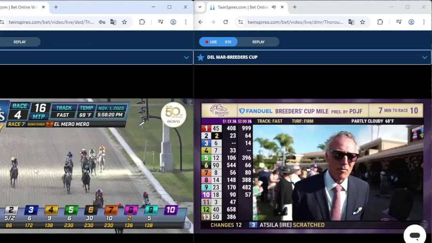Open Chrome three-dot menu in right window
The width and height of the screenshot is (432, 243).
424,22
